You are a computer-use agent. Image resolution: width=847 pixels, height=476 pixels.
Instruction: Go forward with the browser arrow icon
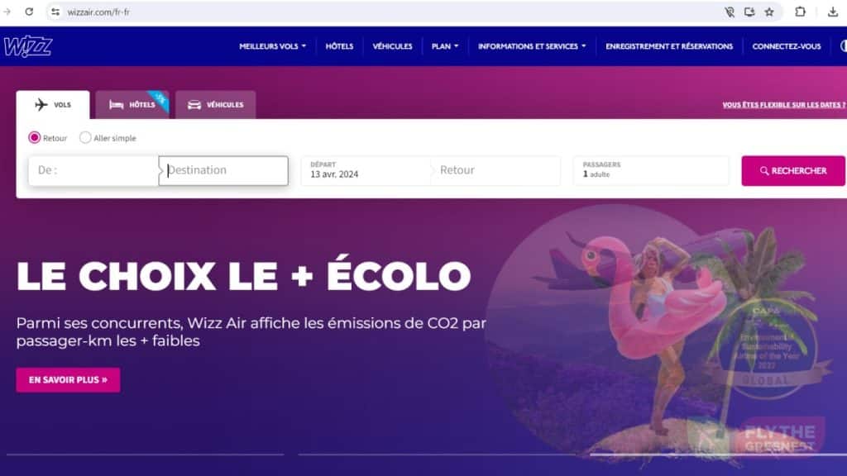pos(7,12)
